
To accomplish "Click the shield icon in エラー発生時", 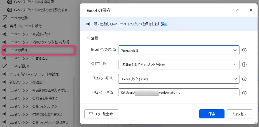I will [x=91, y=114].
